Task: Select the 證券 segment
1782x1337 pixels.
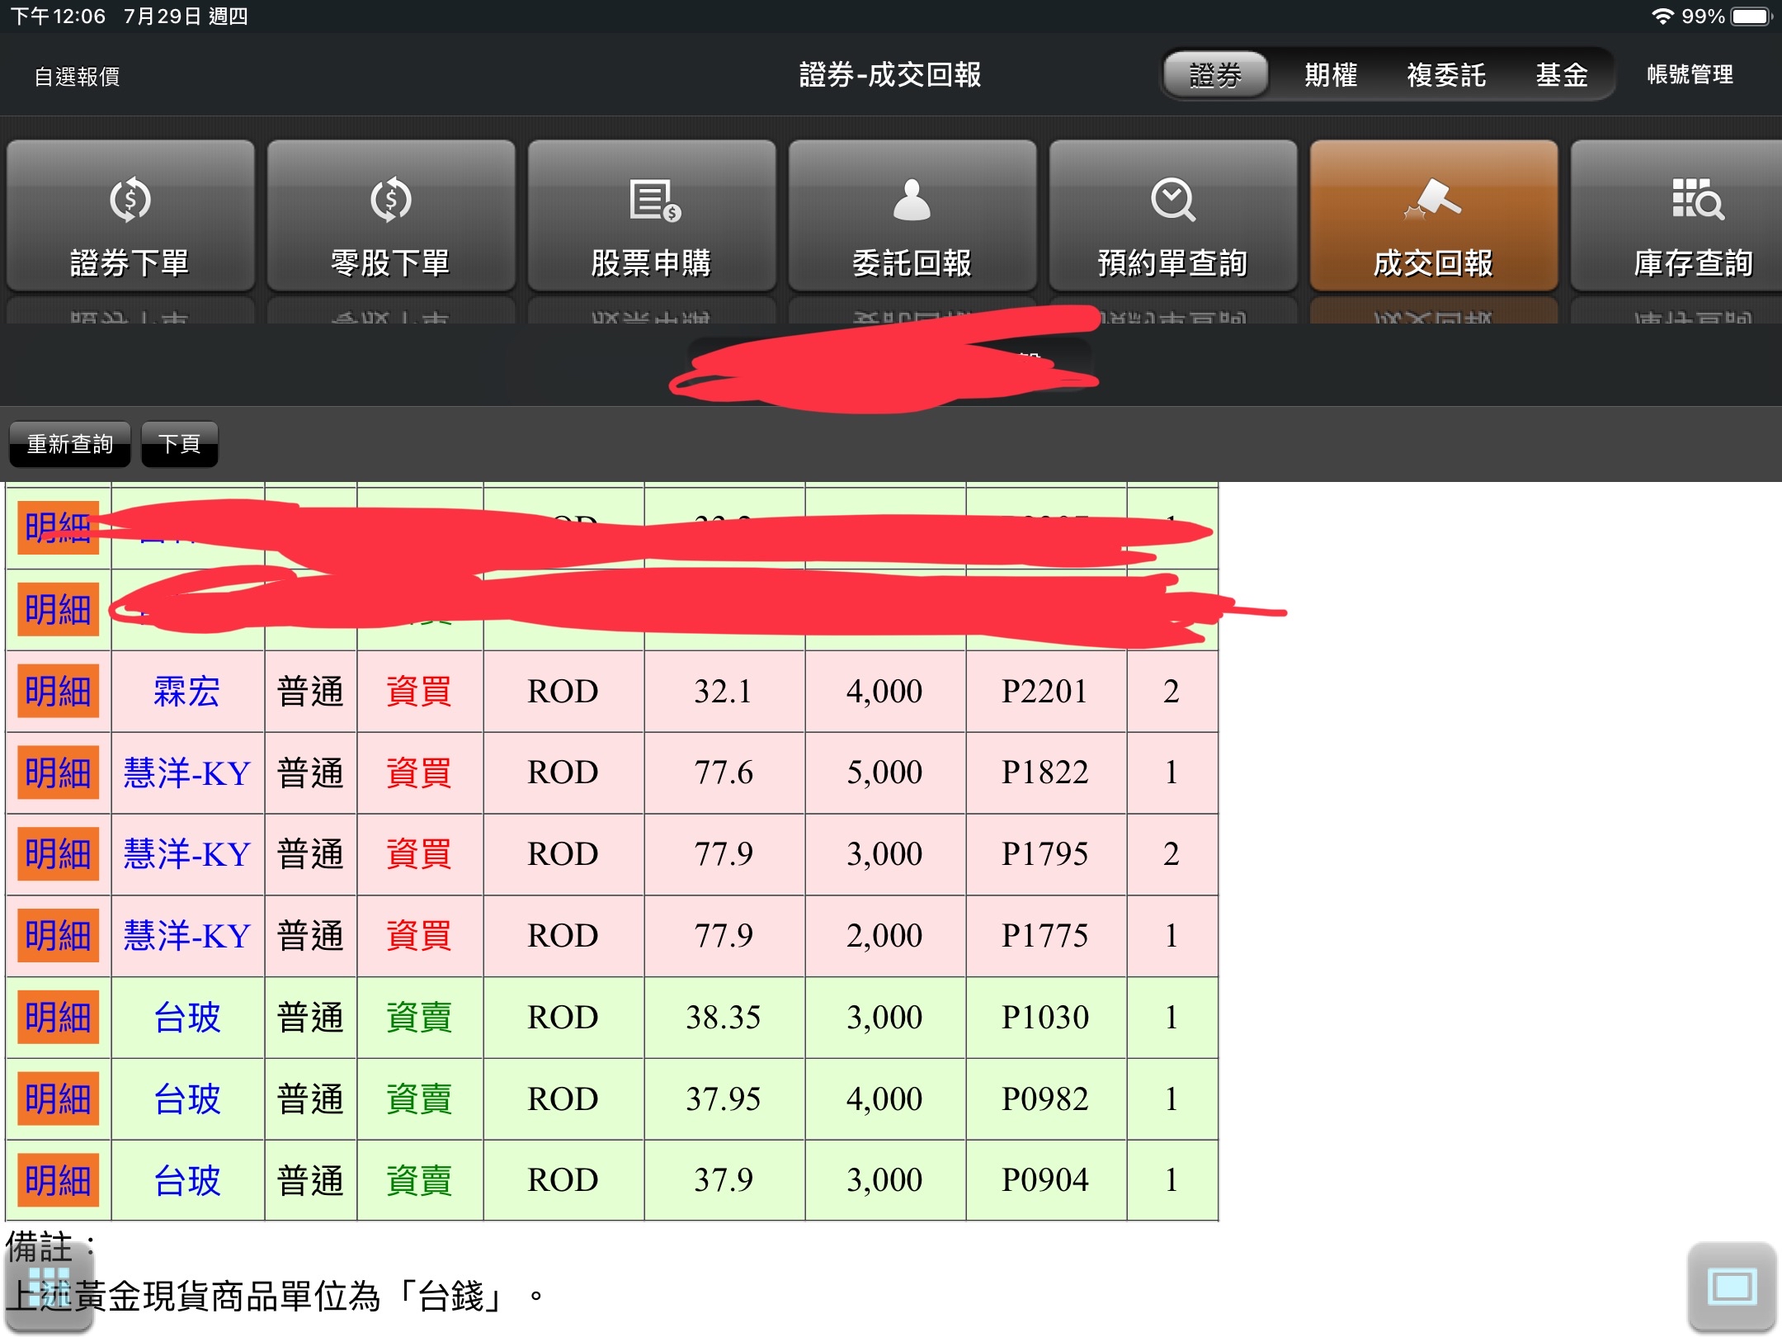Action: pyautogui.click(x=1214, y=75)
